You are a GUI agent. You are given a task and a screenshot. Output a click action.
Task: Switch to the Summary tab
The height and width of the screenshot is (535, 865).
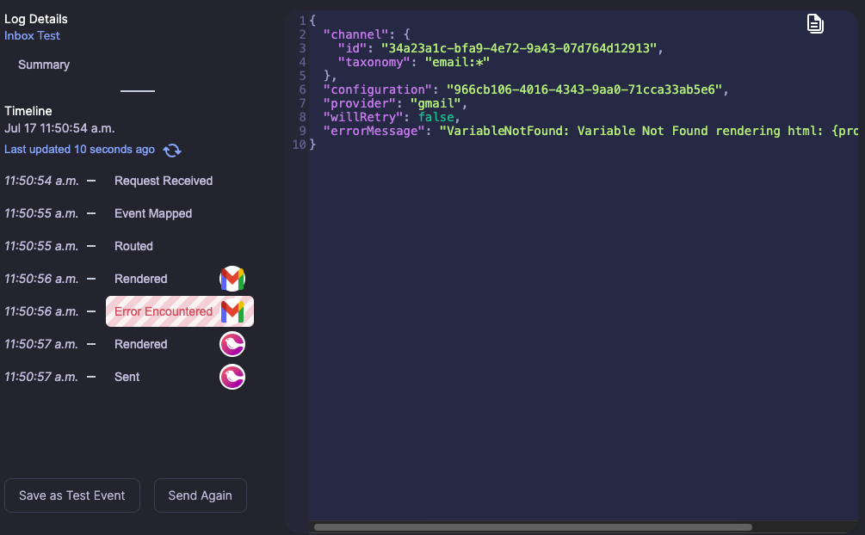click(x=43, y=65)
